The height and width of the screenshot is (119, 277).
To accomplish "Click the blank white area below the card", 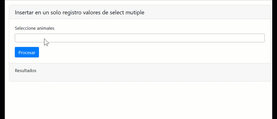I will [138, 101].
